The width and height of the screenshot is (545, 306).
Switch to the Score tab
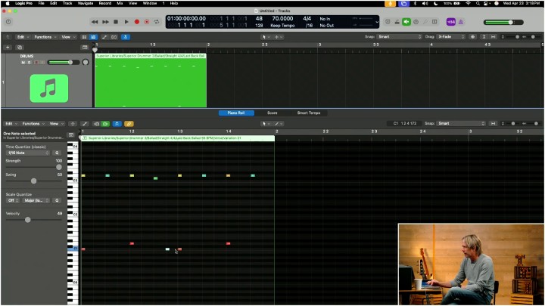coord(272,113)
